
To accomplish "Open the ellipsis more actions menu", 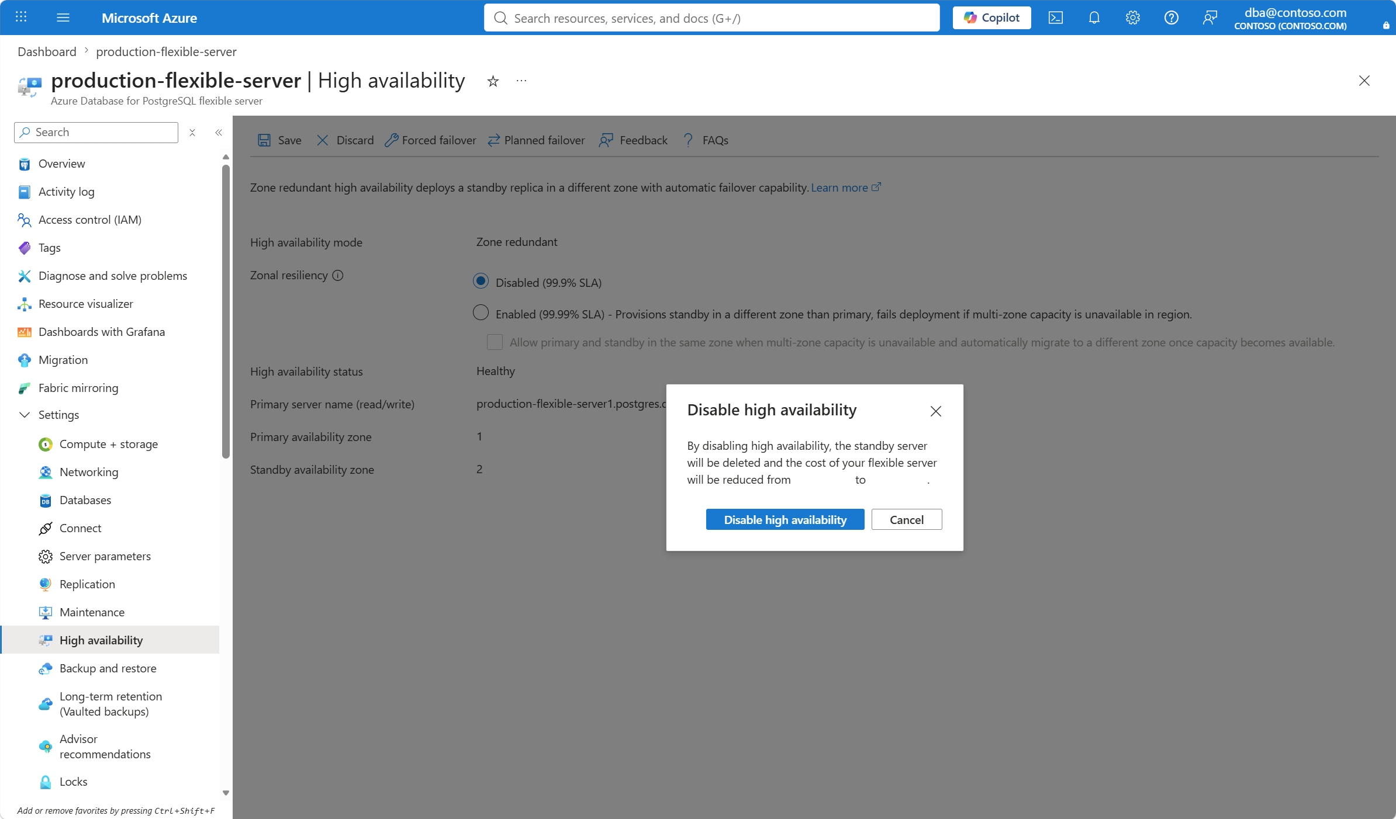I will tap(521, 81).
